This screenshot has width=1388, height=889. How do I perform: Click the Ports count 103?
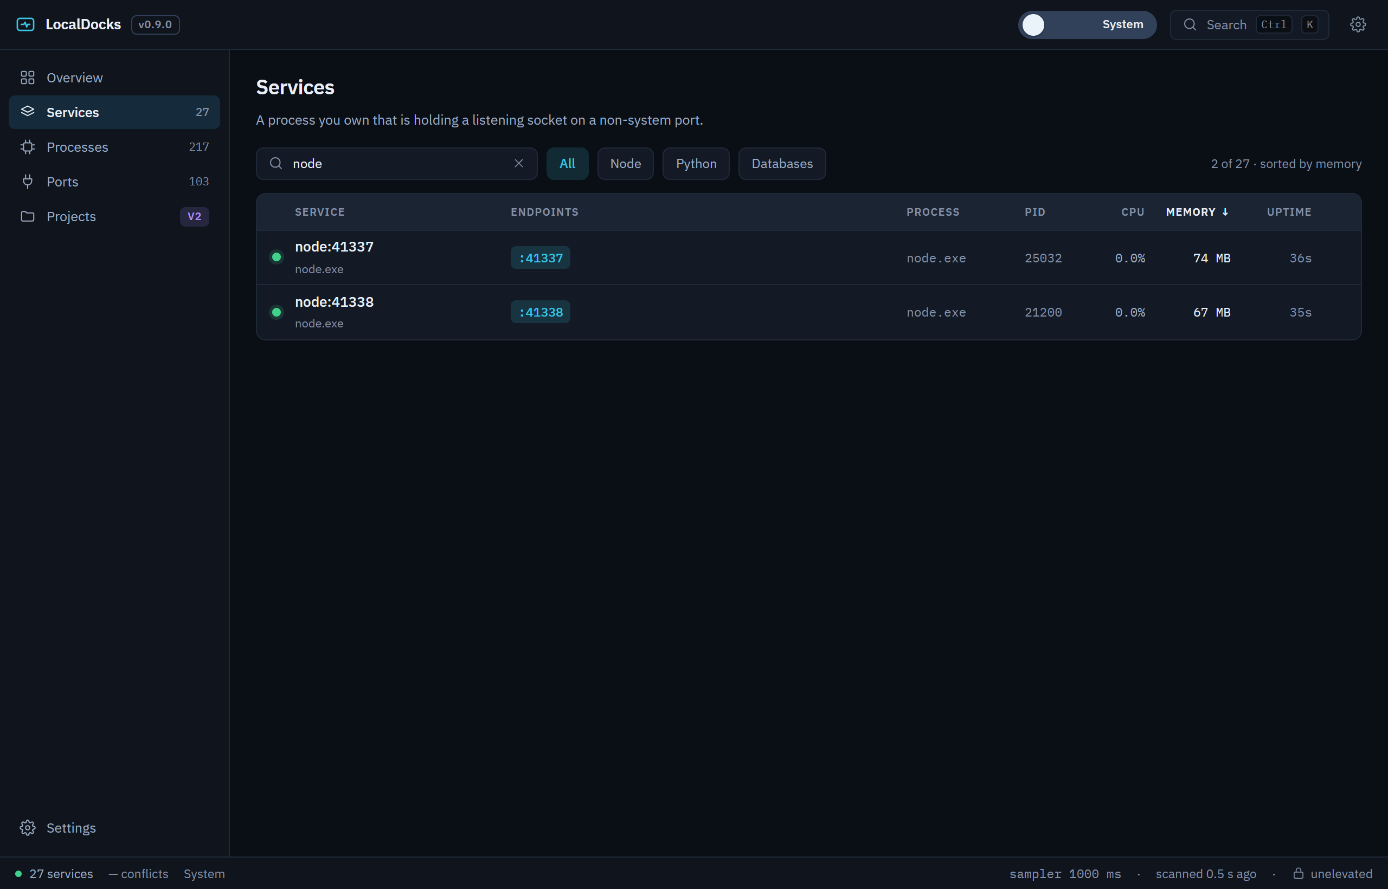(x=198, y=181)
